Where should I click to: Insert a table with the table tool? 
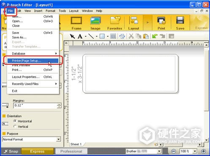point(113,36)
